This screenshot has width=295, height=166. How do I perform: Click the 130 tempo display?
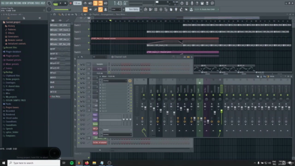[x=77, y=3]
